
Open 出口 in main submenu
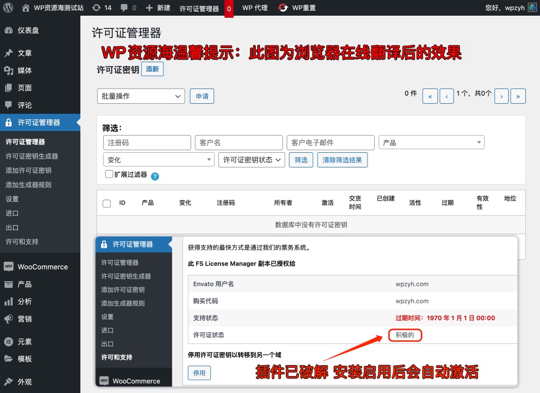coord(12,227)
